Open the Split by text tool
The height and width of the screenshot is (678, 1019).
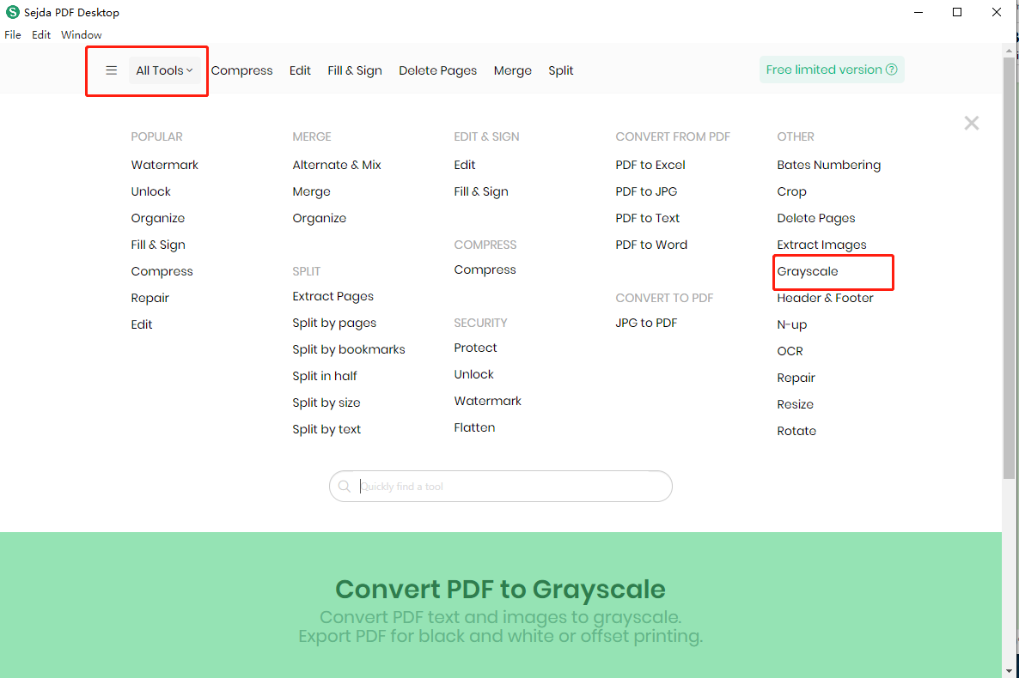coord(326,429)
